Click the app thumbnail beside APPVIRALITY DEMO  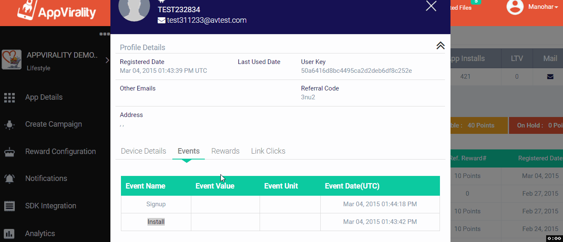tap(11, 59)
